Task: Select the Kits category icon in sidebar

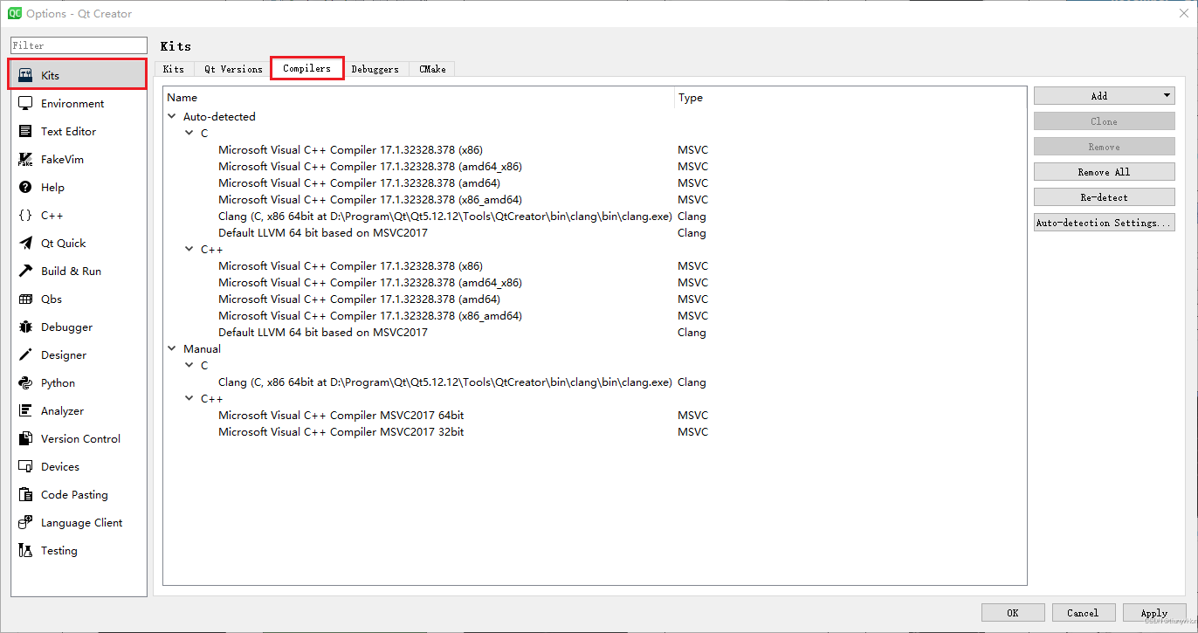Action: coord(25,76)
